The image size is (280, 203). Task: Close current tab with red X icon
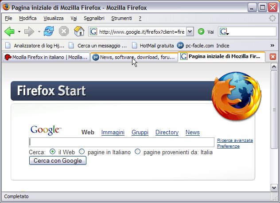(273, 57)
